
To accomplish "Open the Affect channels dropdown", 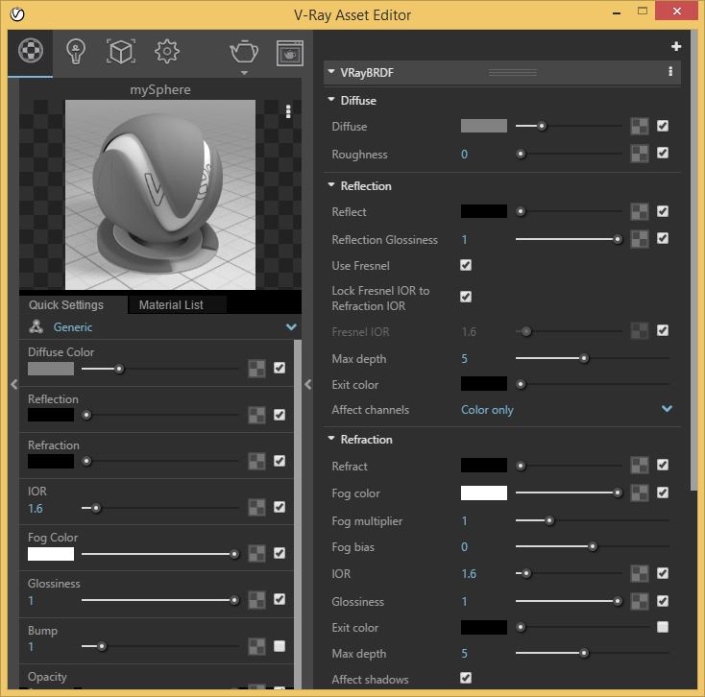I will (x=667, y=408).
